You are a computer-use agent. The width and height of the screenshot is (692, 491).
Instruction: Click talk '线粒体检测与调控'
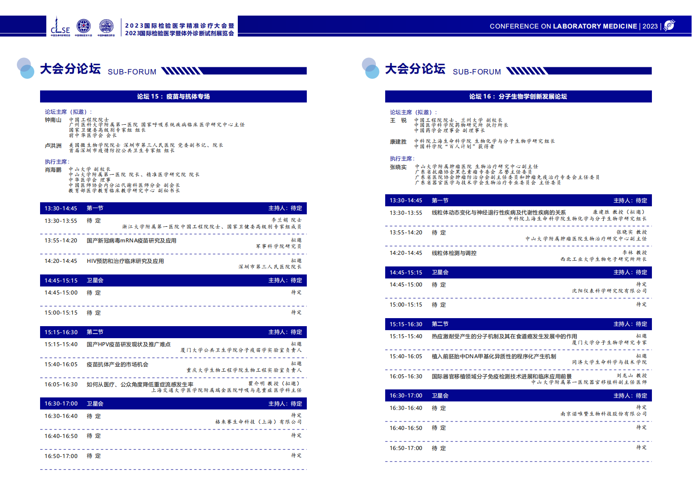click(454, 253)
